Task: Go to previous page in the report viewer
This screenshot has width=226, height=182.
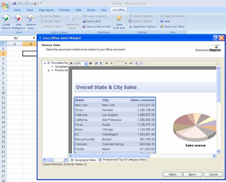Action: tap(112, 63)
